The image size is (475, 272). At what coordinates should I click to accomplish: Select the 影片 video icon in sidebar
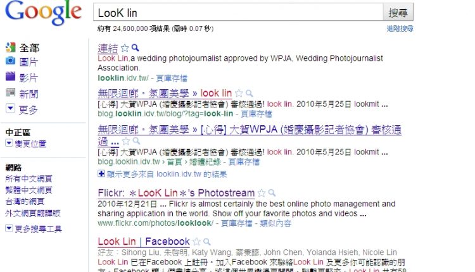tap(10, 77)
